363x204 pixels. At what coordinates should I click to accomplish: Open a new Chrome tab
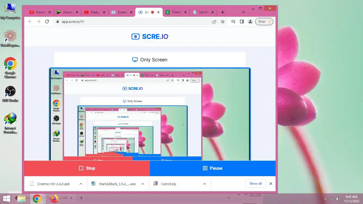tap(223, 12)
